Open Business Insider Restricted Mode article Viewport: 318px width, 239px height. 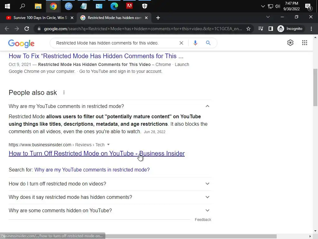coord(97,153)
